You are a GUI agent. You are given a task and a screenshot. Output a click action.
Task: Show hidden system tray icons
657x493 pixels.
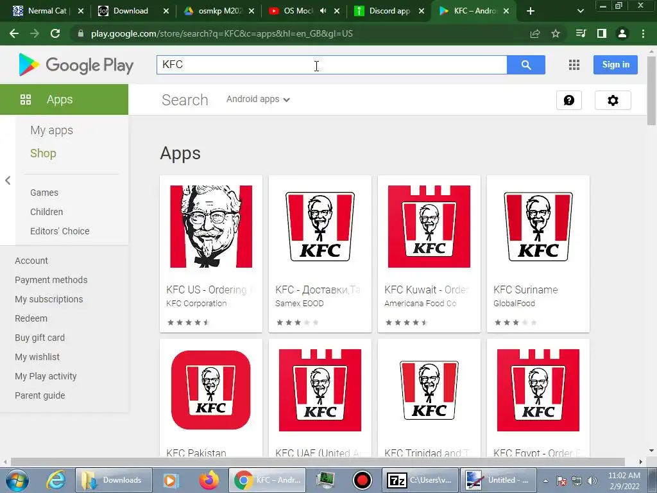545,481
